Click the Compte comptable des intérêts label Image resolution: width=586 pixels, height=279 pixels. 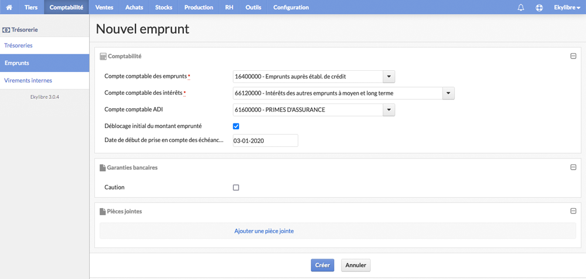point(144,93)
